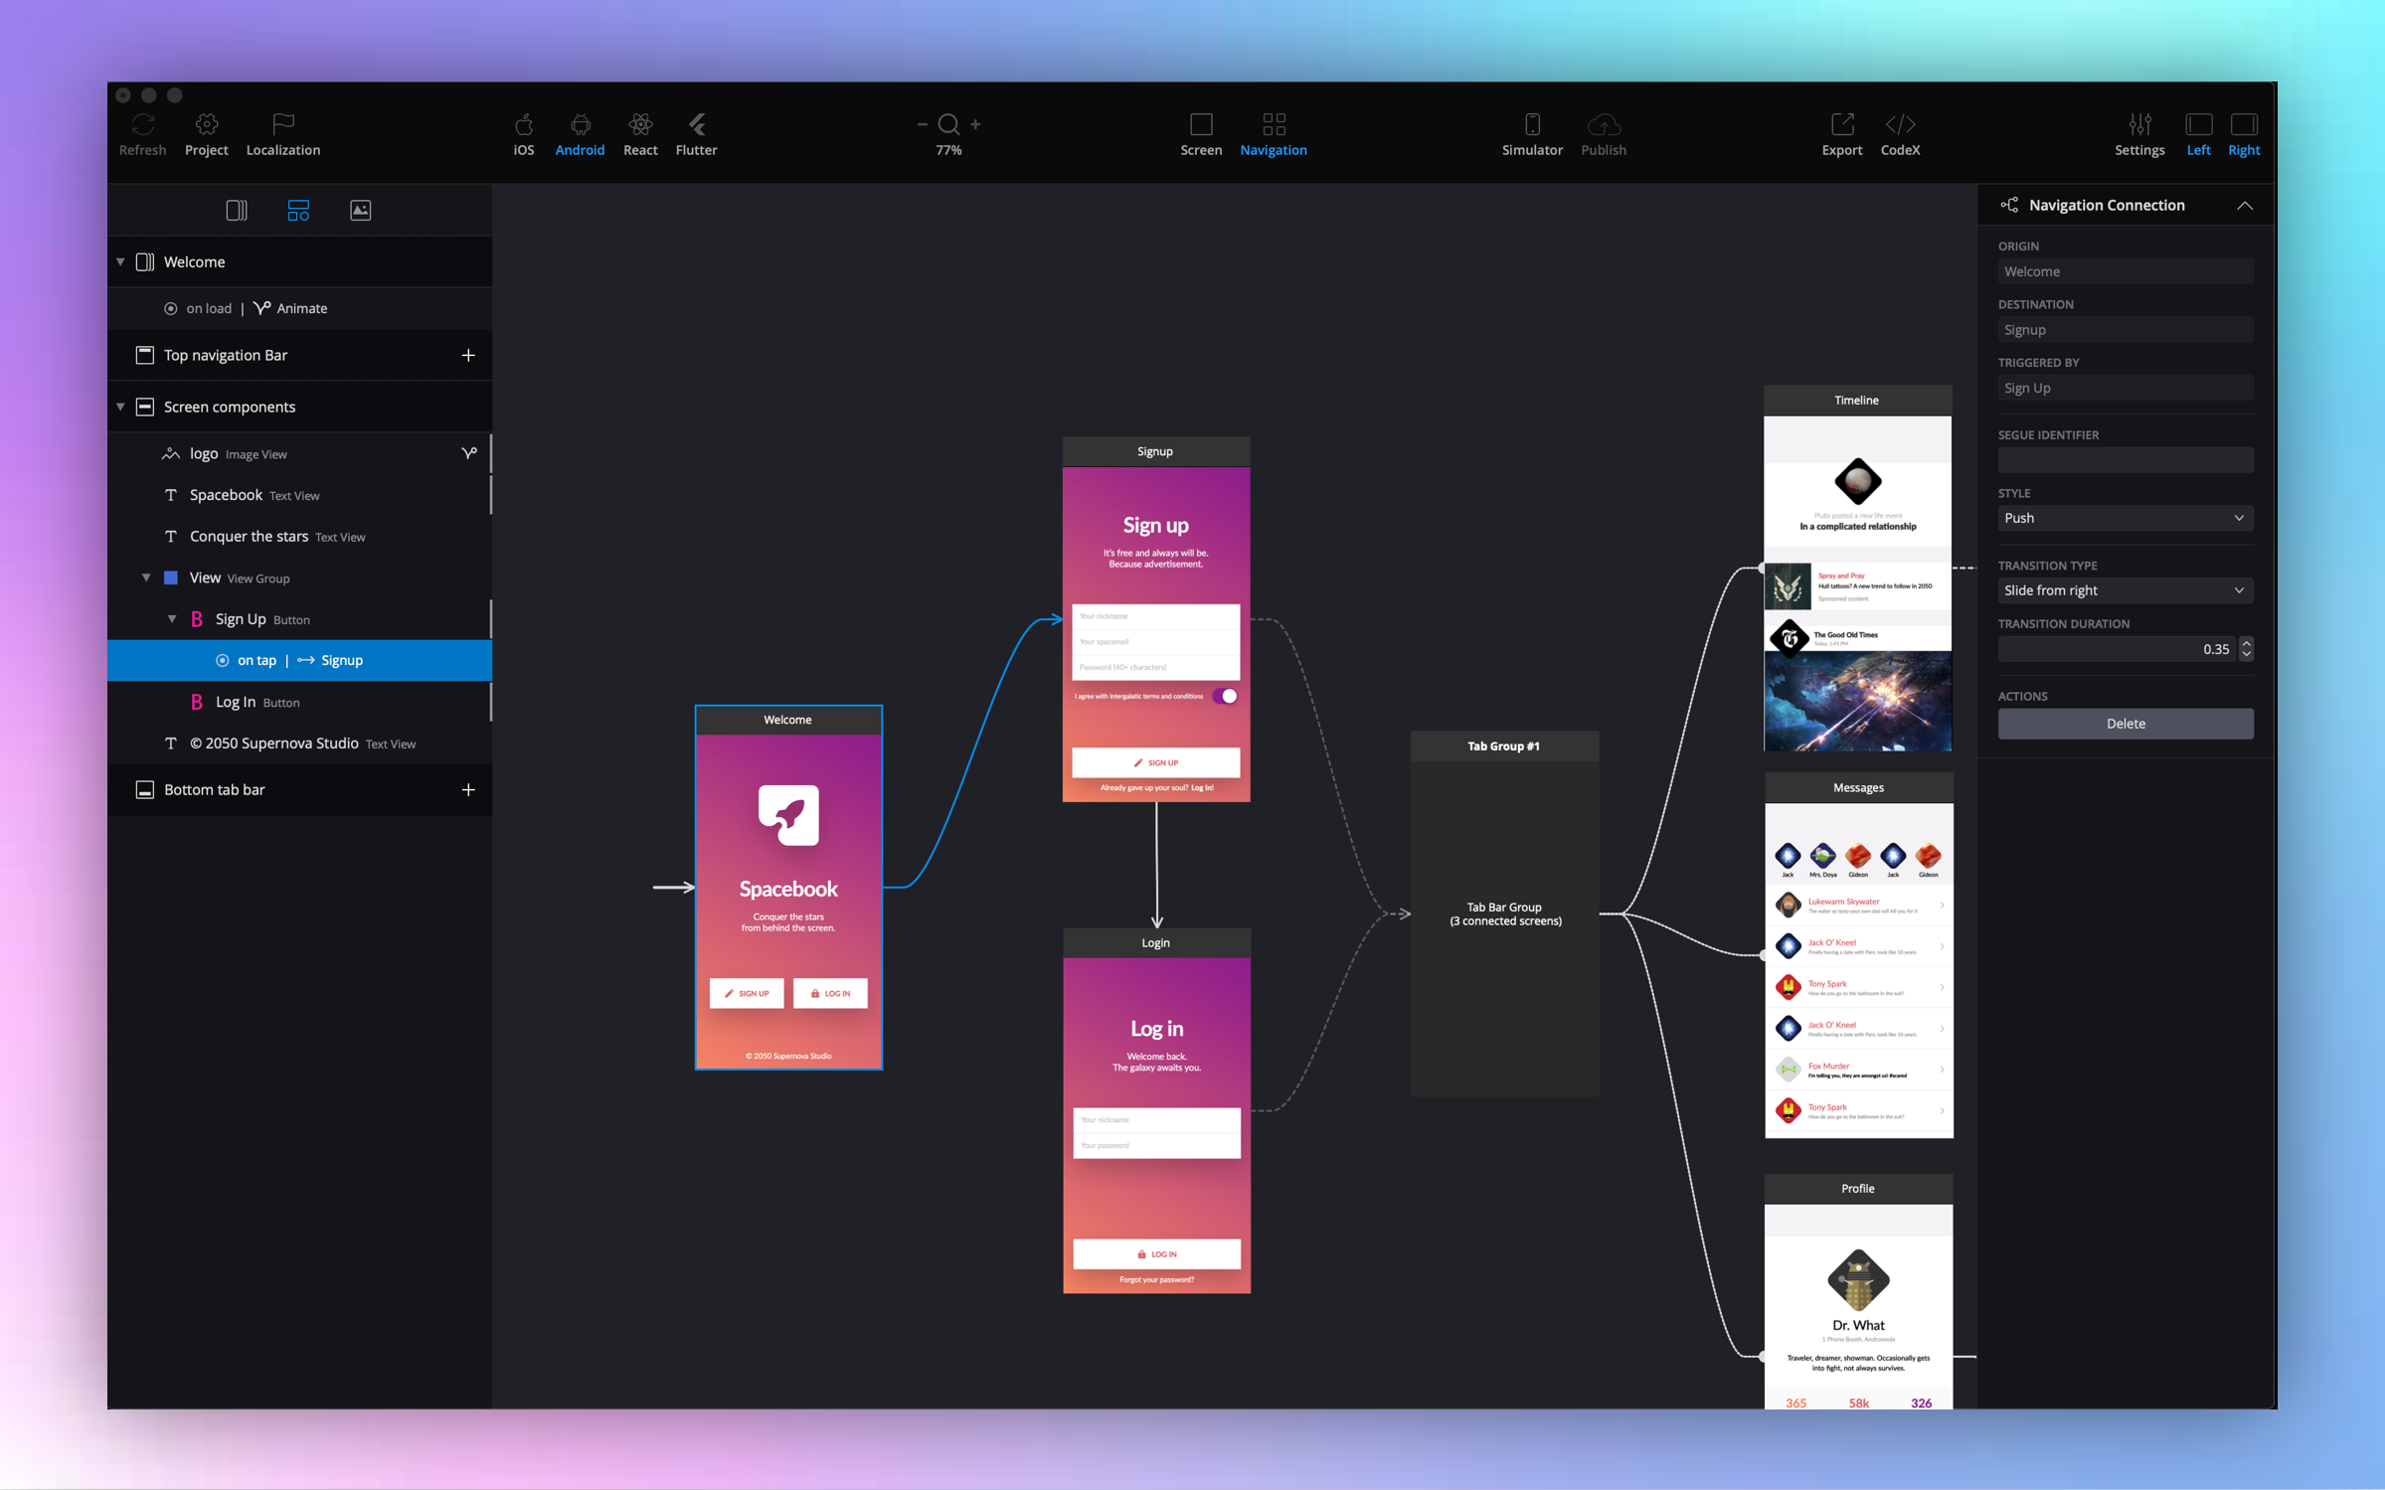
Task: Select the Navigation view mode
Action: coord(1273,125)
